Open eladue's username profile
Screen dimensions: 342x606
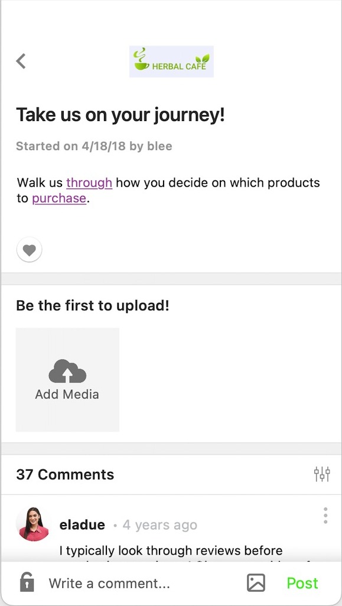click(x=82, y=525)
